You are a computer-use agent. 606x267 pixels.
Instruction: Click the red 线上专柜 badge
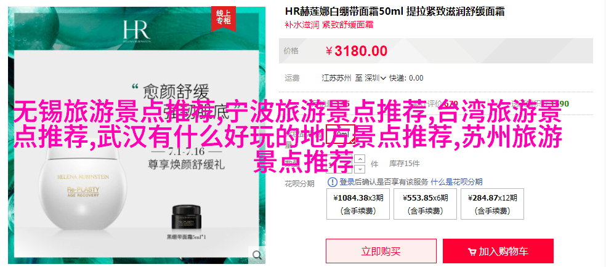click(x=224, y=18)
